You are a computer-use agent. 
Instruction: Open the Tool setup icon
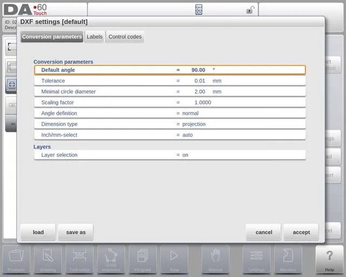79,259
